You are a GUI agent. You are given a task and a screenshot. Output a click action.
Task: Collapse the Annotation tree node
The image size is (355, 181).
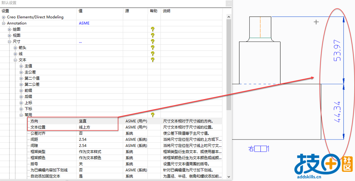(4, 23)
